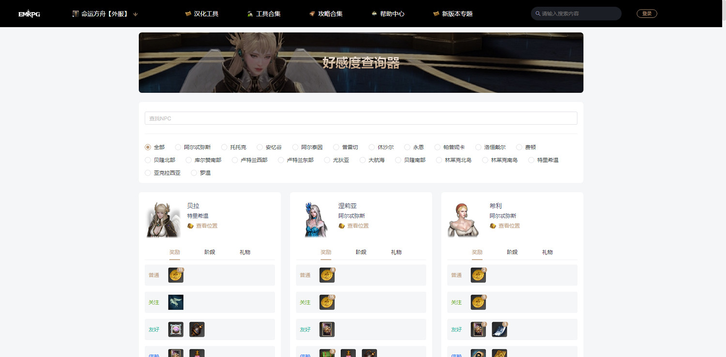Screen dimensions: 726x357
Task: Click the 登录 button
Action: (x=647, y=13)
